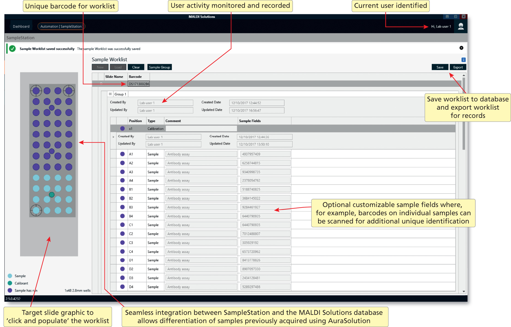Image resolution: width=511 pixels, height=327 pixels.
Task: Click the sample field for row B3
Action: click(265, 207)
